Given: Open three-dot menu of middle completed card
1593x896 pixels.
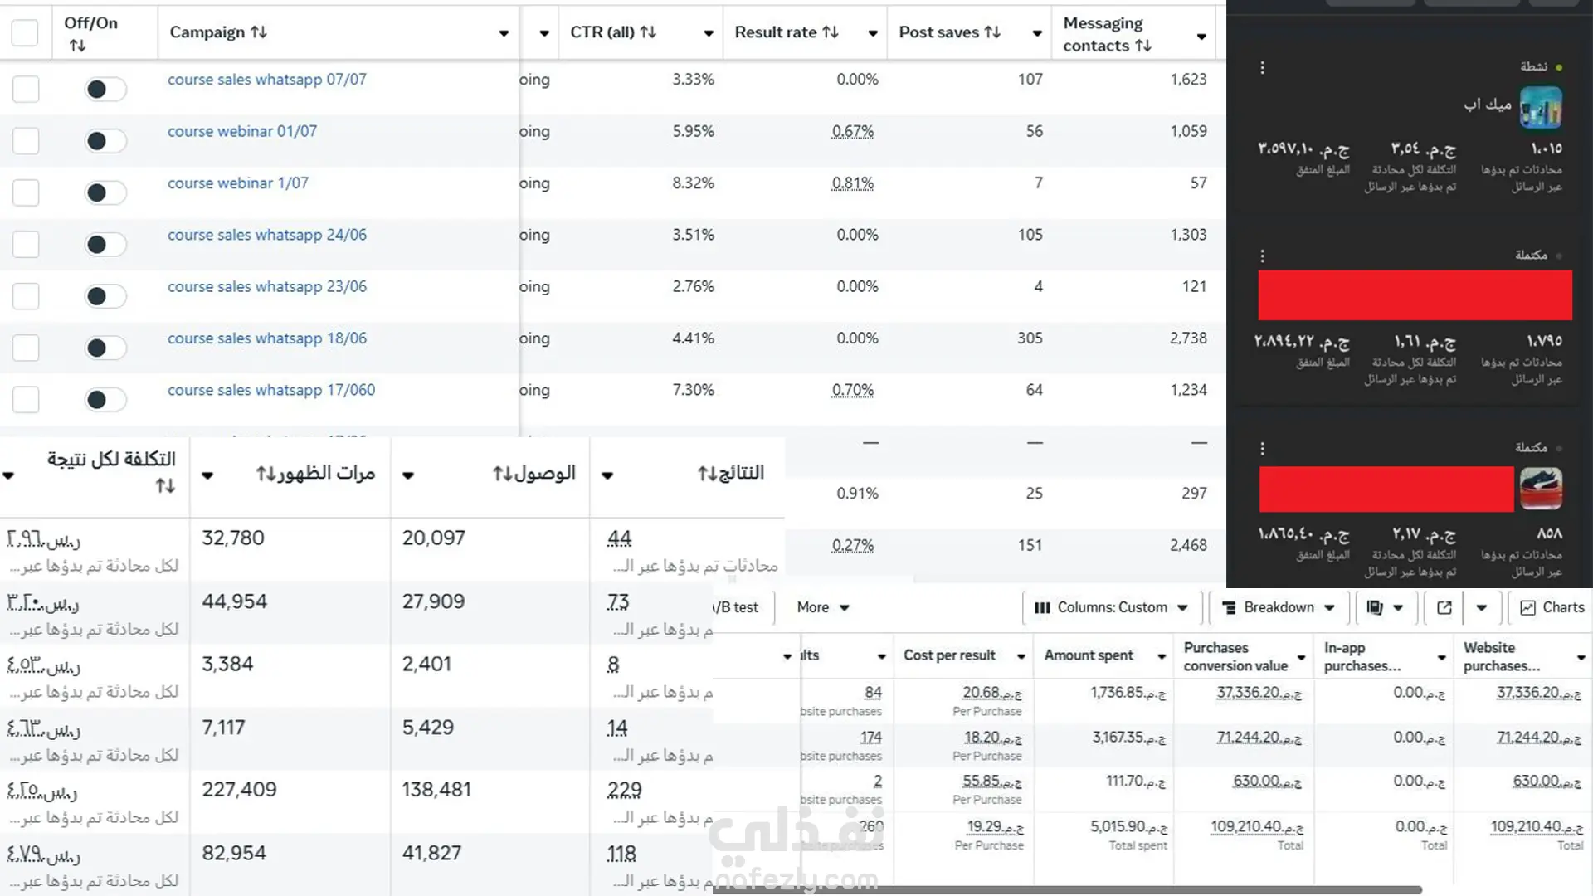Looking at the screenshot, I should click(1262, 256).
